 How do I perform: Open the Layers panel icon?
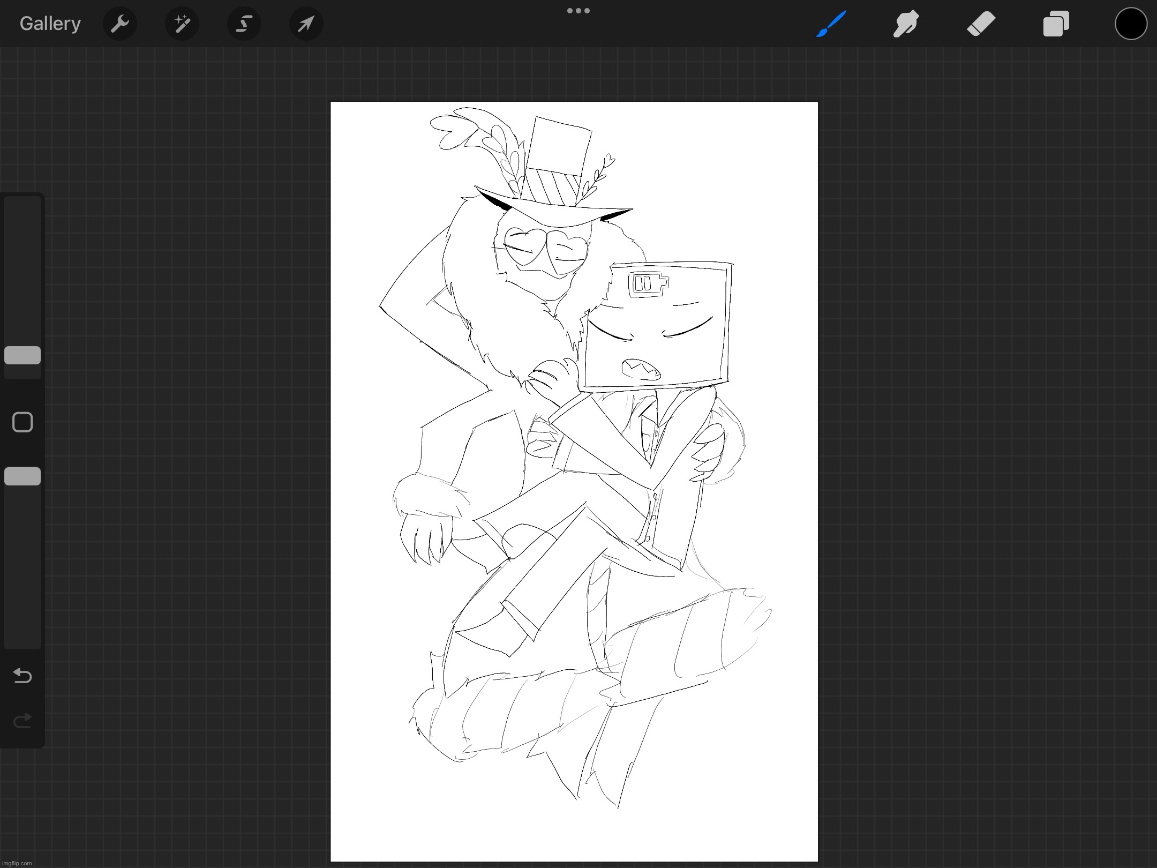coord(1056,24)
